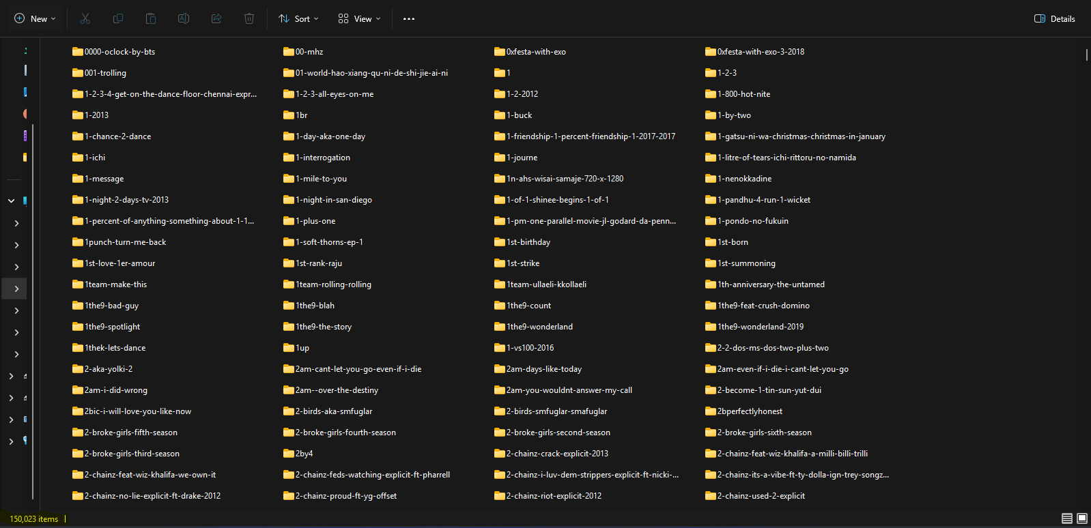The image size is (1091, 528).
Task: Select 2-become-1-tin-sun-yut-dui folder name
Action: point(769,390)
